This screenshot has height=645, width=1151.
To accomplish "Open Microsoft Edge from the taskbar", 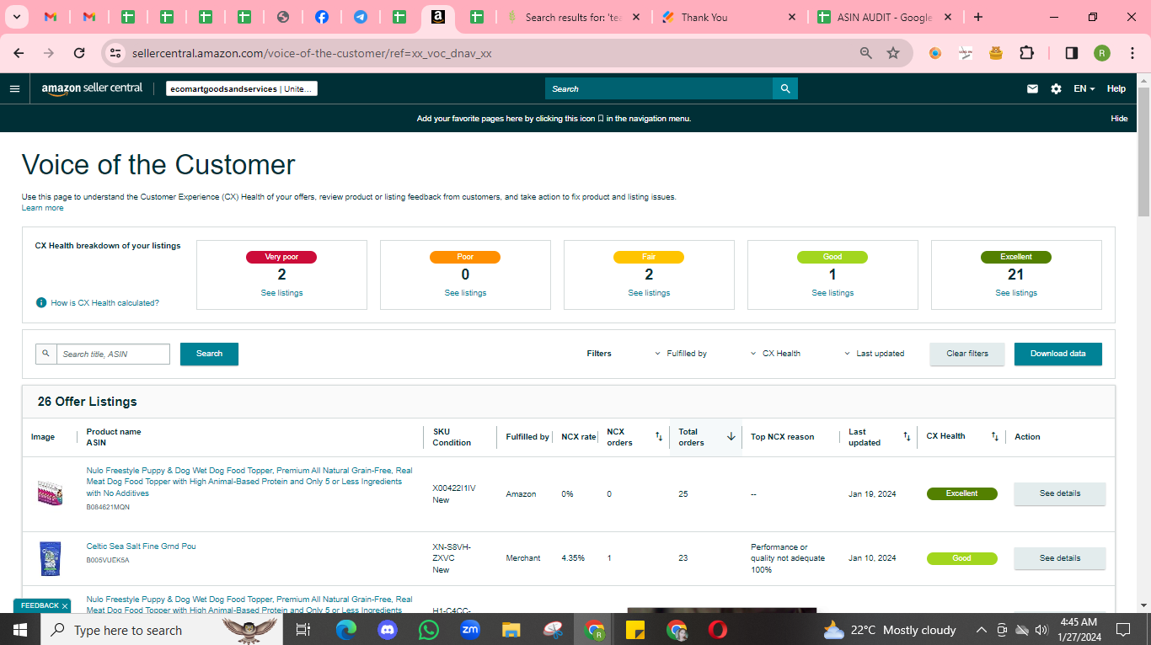I will (346, 630).
